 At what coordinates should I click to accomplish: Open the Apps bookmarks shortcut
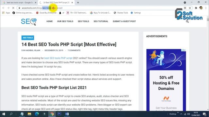click(6, 13)
